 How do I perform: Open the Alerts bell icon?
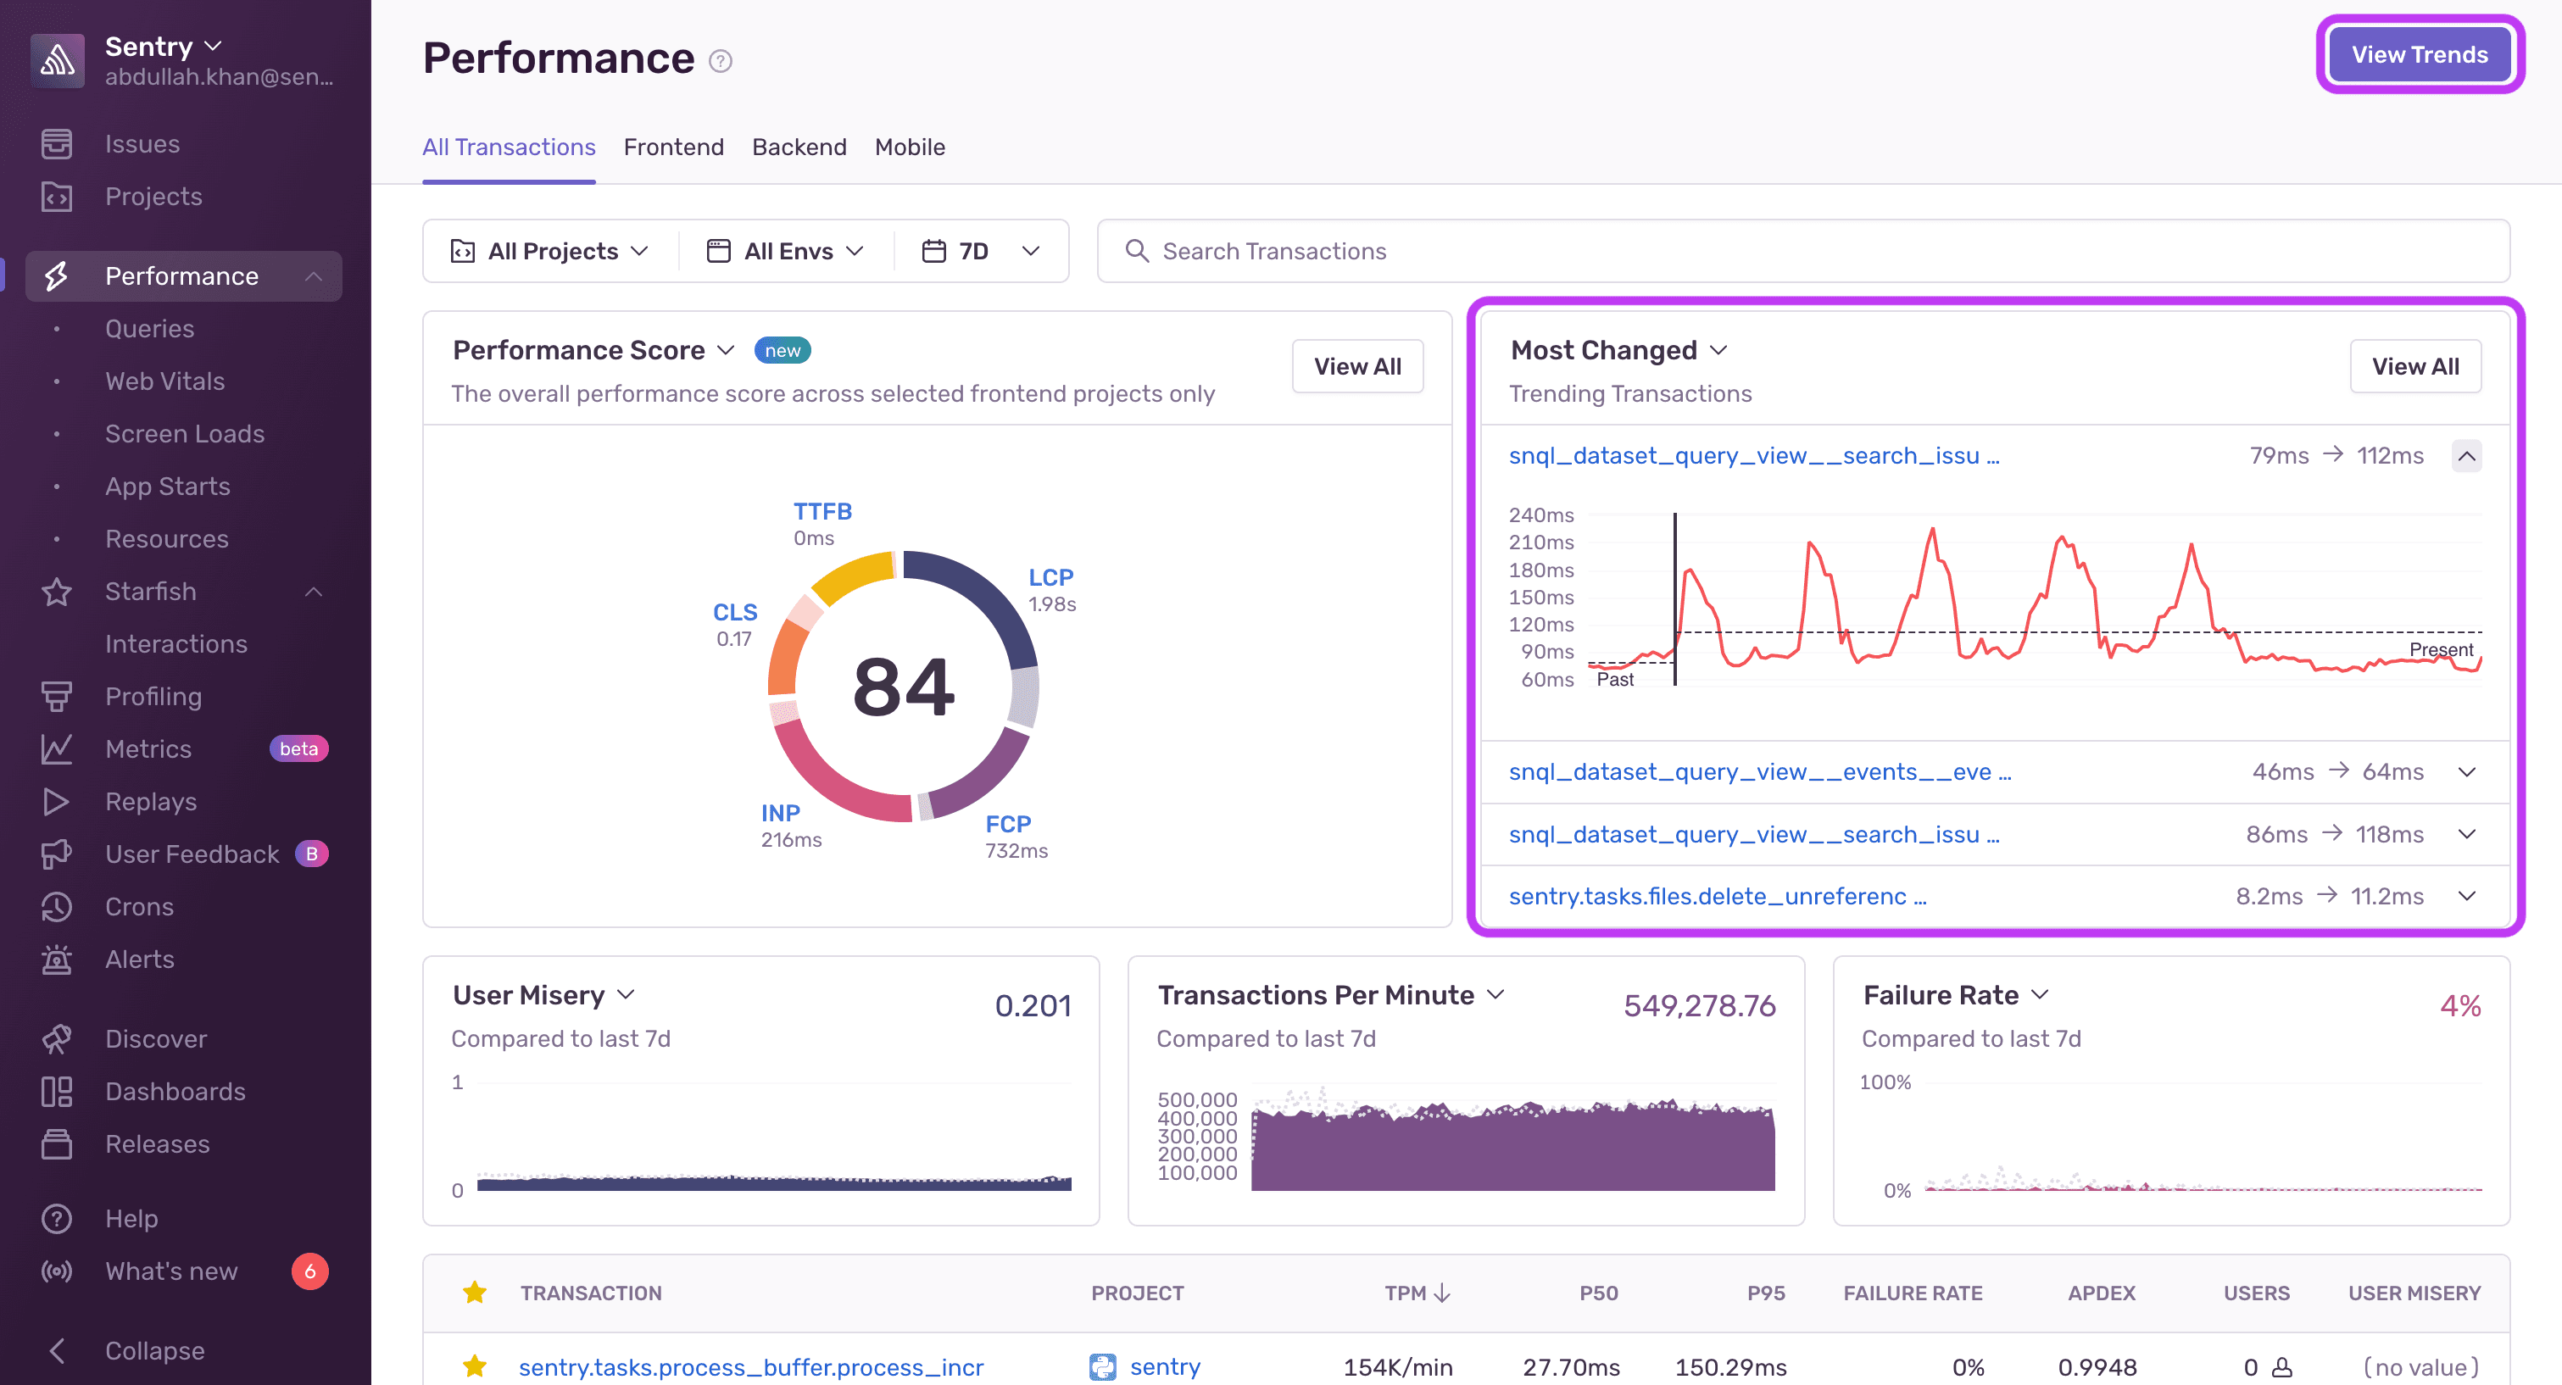[57, 959]
